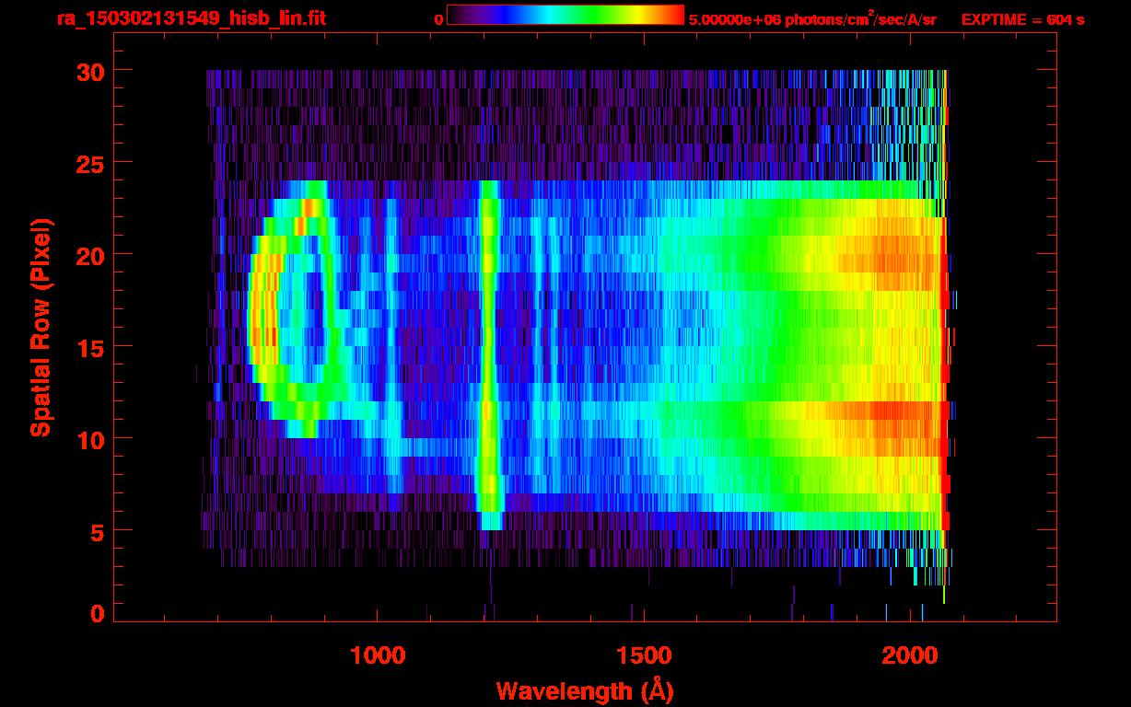Click the 5.00000e+06 photons/cm²/sec/A/sr label
The image size is (1131, 707).
(811, 18)
